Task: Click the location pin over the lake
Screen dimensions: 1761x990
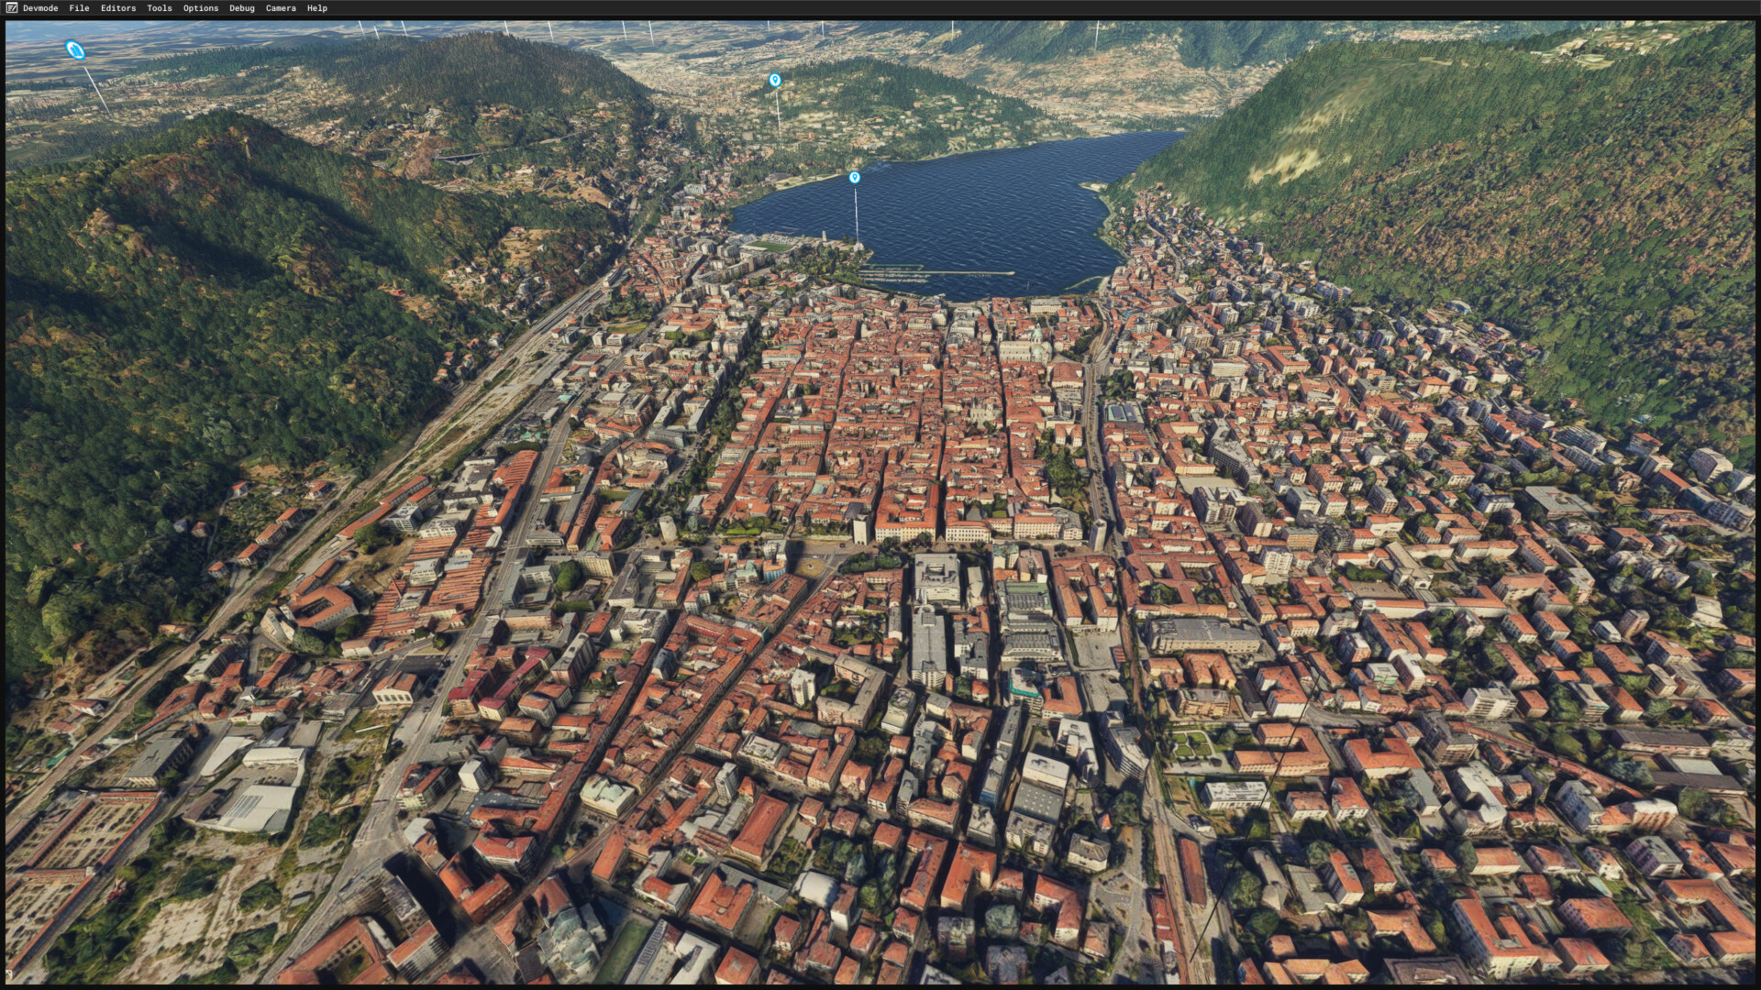Action: 855,178
